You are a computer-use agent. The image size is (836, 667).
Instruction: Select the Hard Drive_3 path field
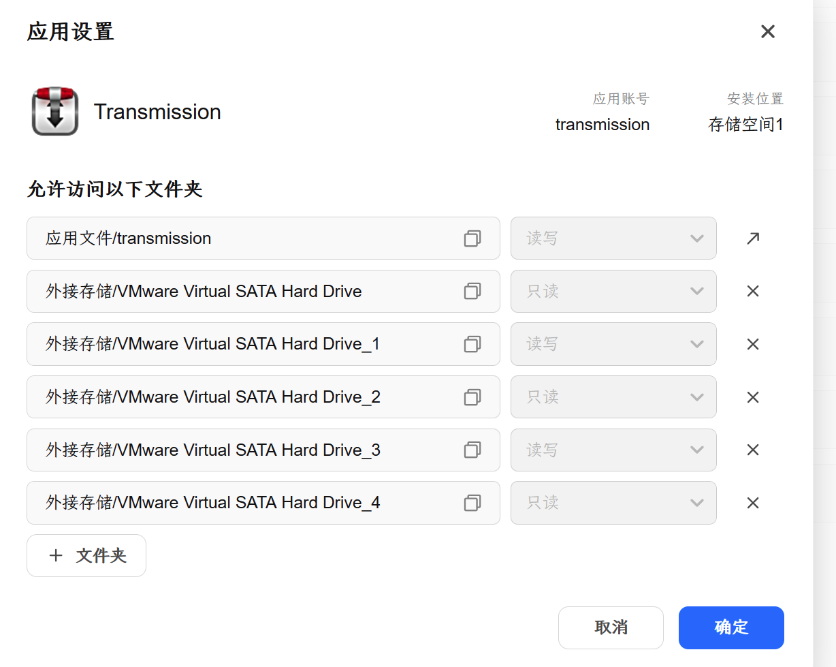pos(263,450)
